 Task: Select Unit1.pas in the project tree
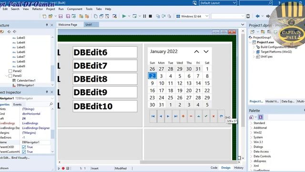[266, 56]
